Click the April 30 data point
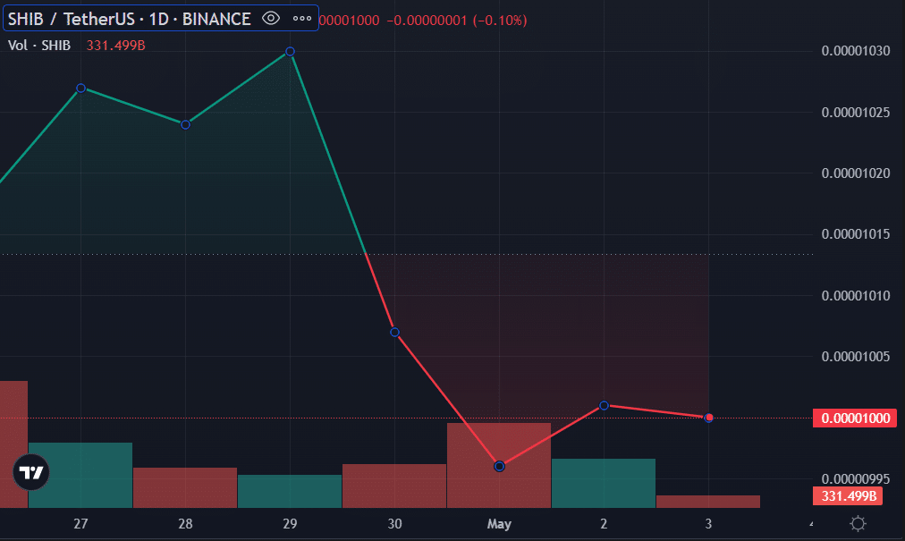905x541 pixels. click(394, 332)
